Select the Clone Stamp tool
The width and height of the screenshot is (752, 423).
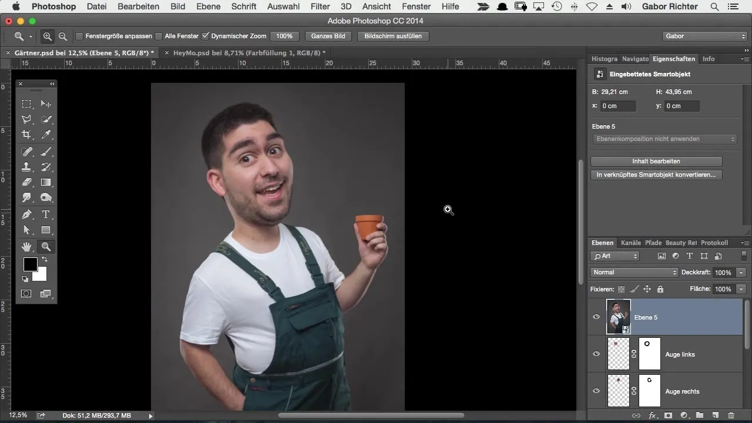pos(26,167)
